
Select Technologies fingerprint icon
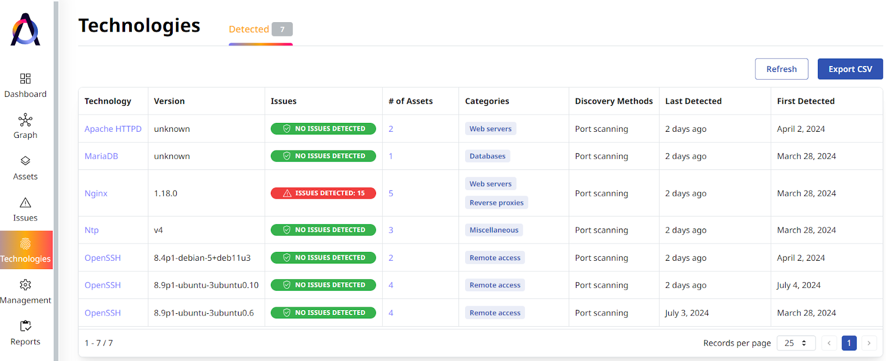[25, 244]
